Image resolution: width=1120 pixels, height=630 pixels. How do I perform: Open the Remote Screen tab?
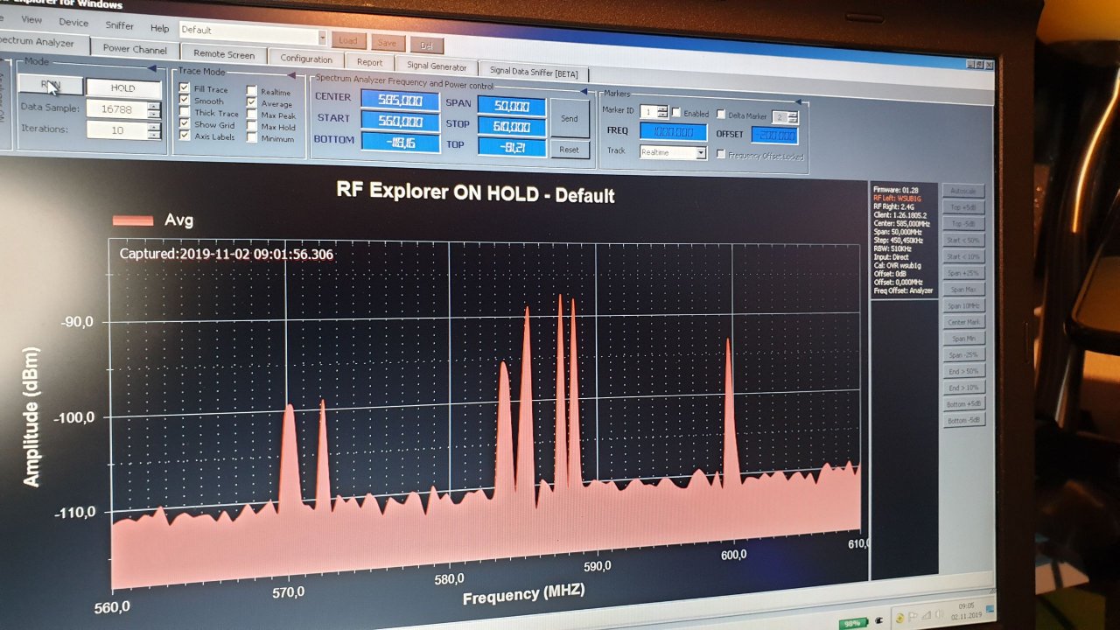pyautogui.click(x=224, y=54)
